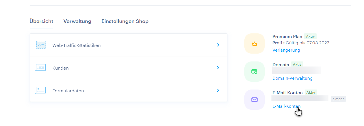The width and height of the screenshot is (364, 126).
Task: Click the Domain search icon
Action: click(x=255, y=72)
